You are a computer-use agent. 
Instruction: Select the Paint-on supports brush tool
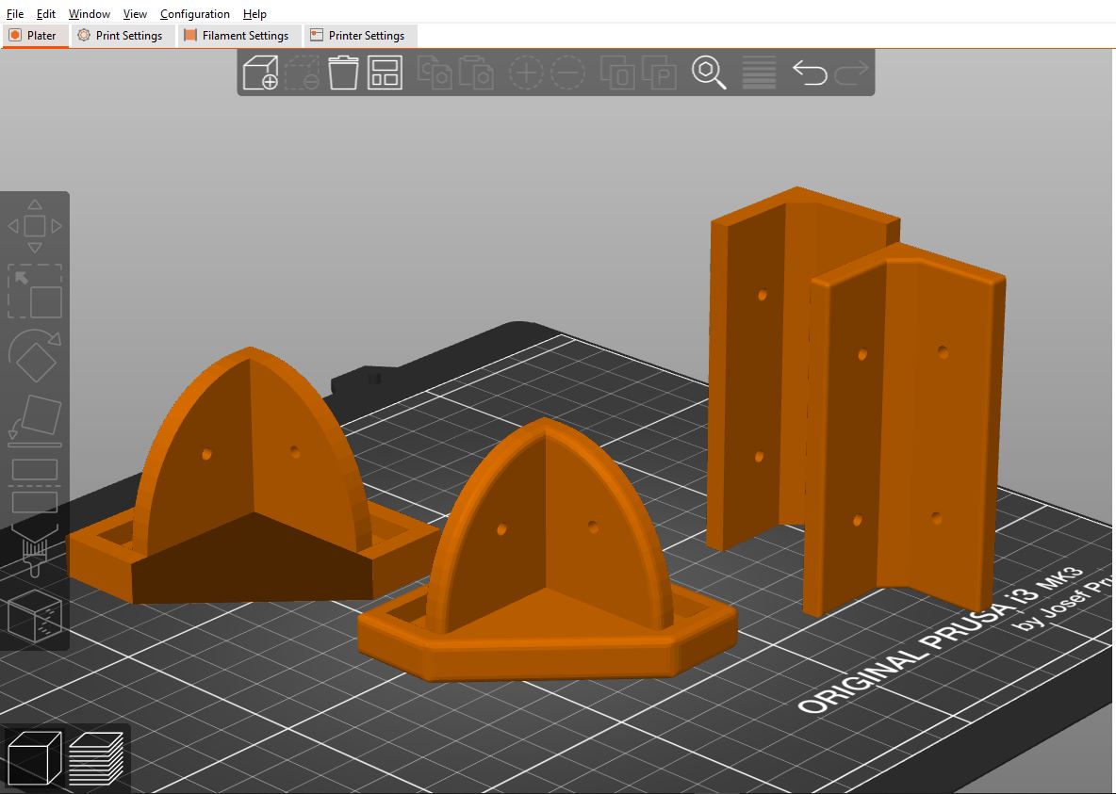coord(35,550)
